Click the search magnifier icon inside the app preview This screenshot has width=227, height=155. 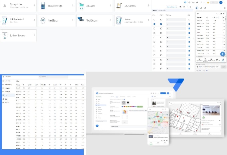coord(217,14)
